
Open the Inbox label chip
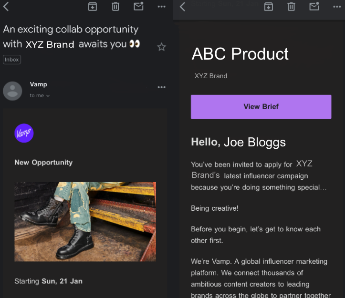click(12, 60)
